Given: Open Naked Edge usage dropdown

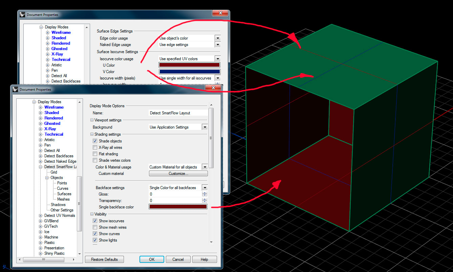Looking at the screenshot, I should [217, 45].
